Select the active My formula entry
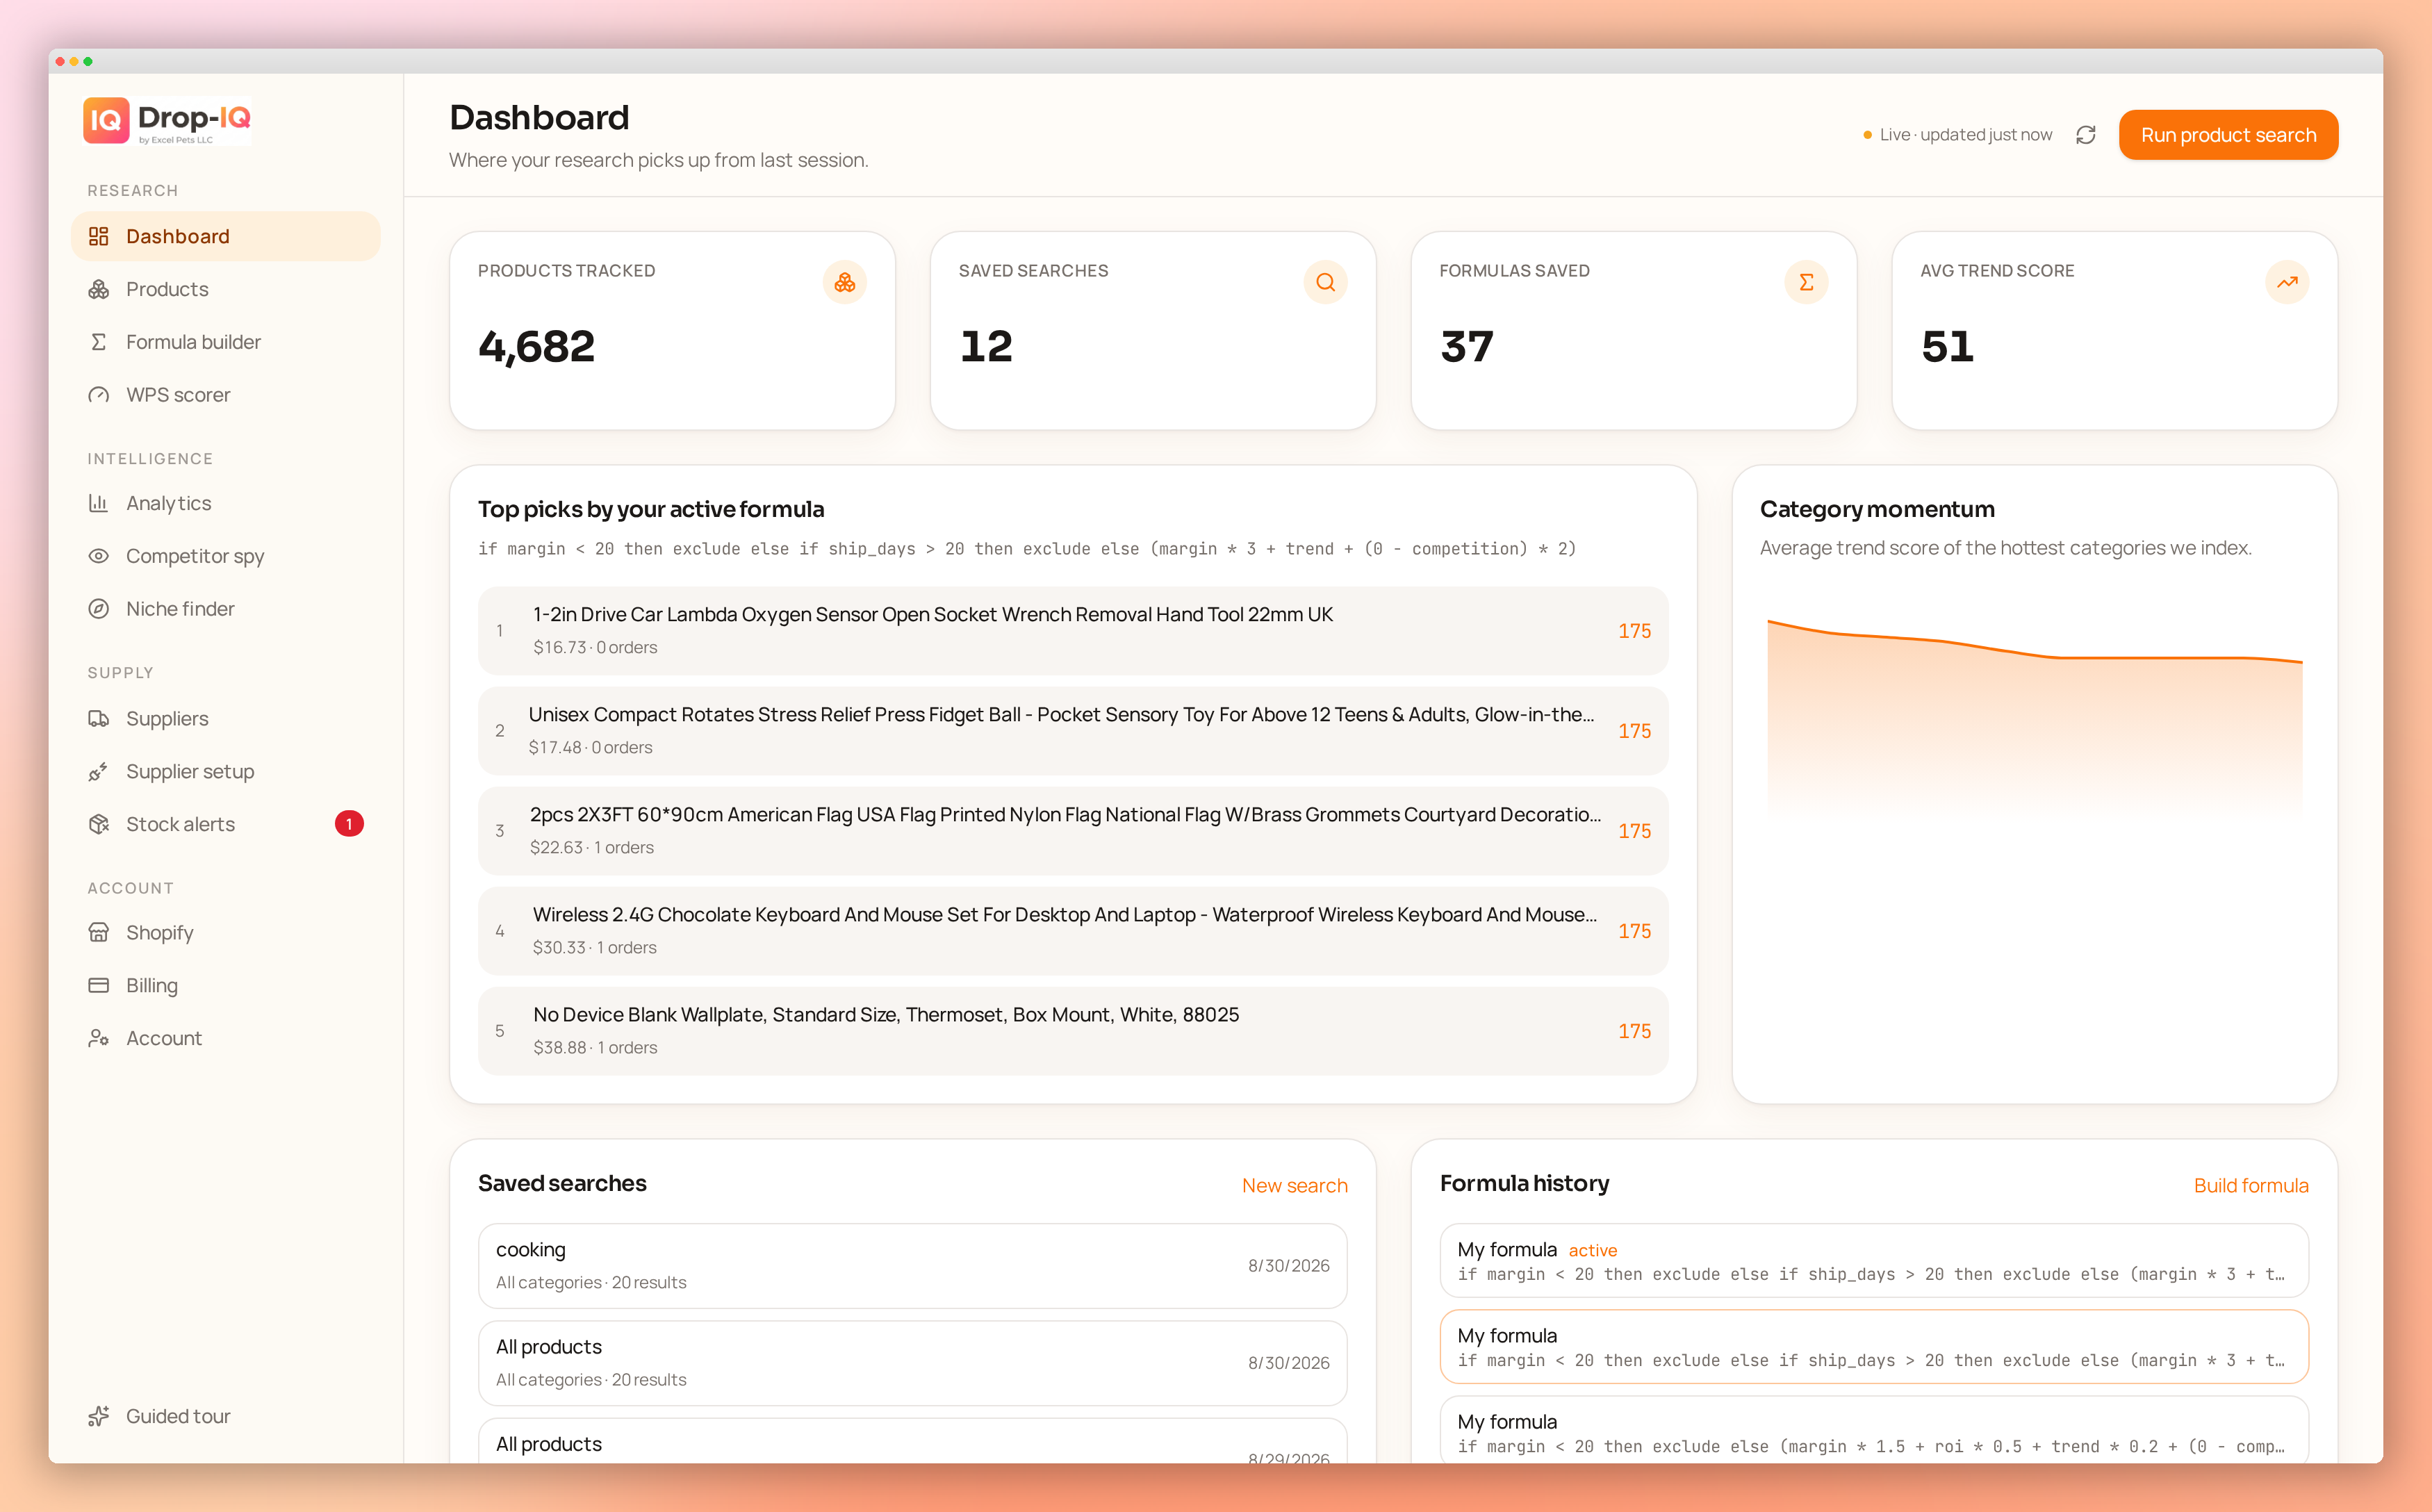Screen dimensions: 2432x1512 pos(1874,1261)
